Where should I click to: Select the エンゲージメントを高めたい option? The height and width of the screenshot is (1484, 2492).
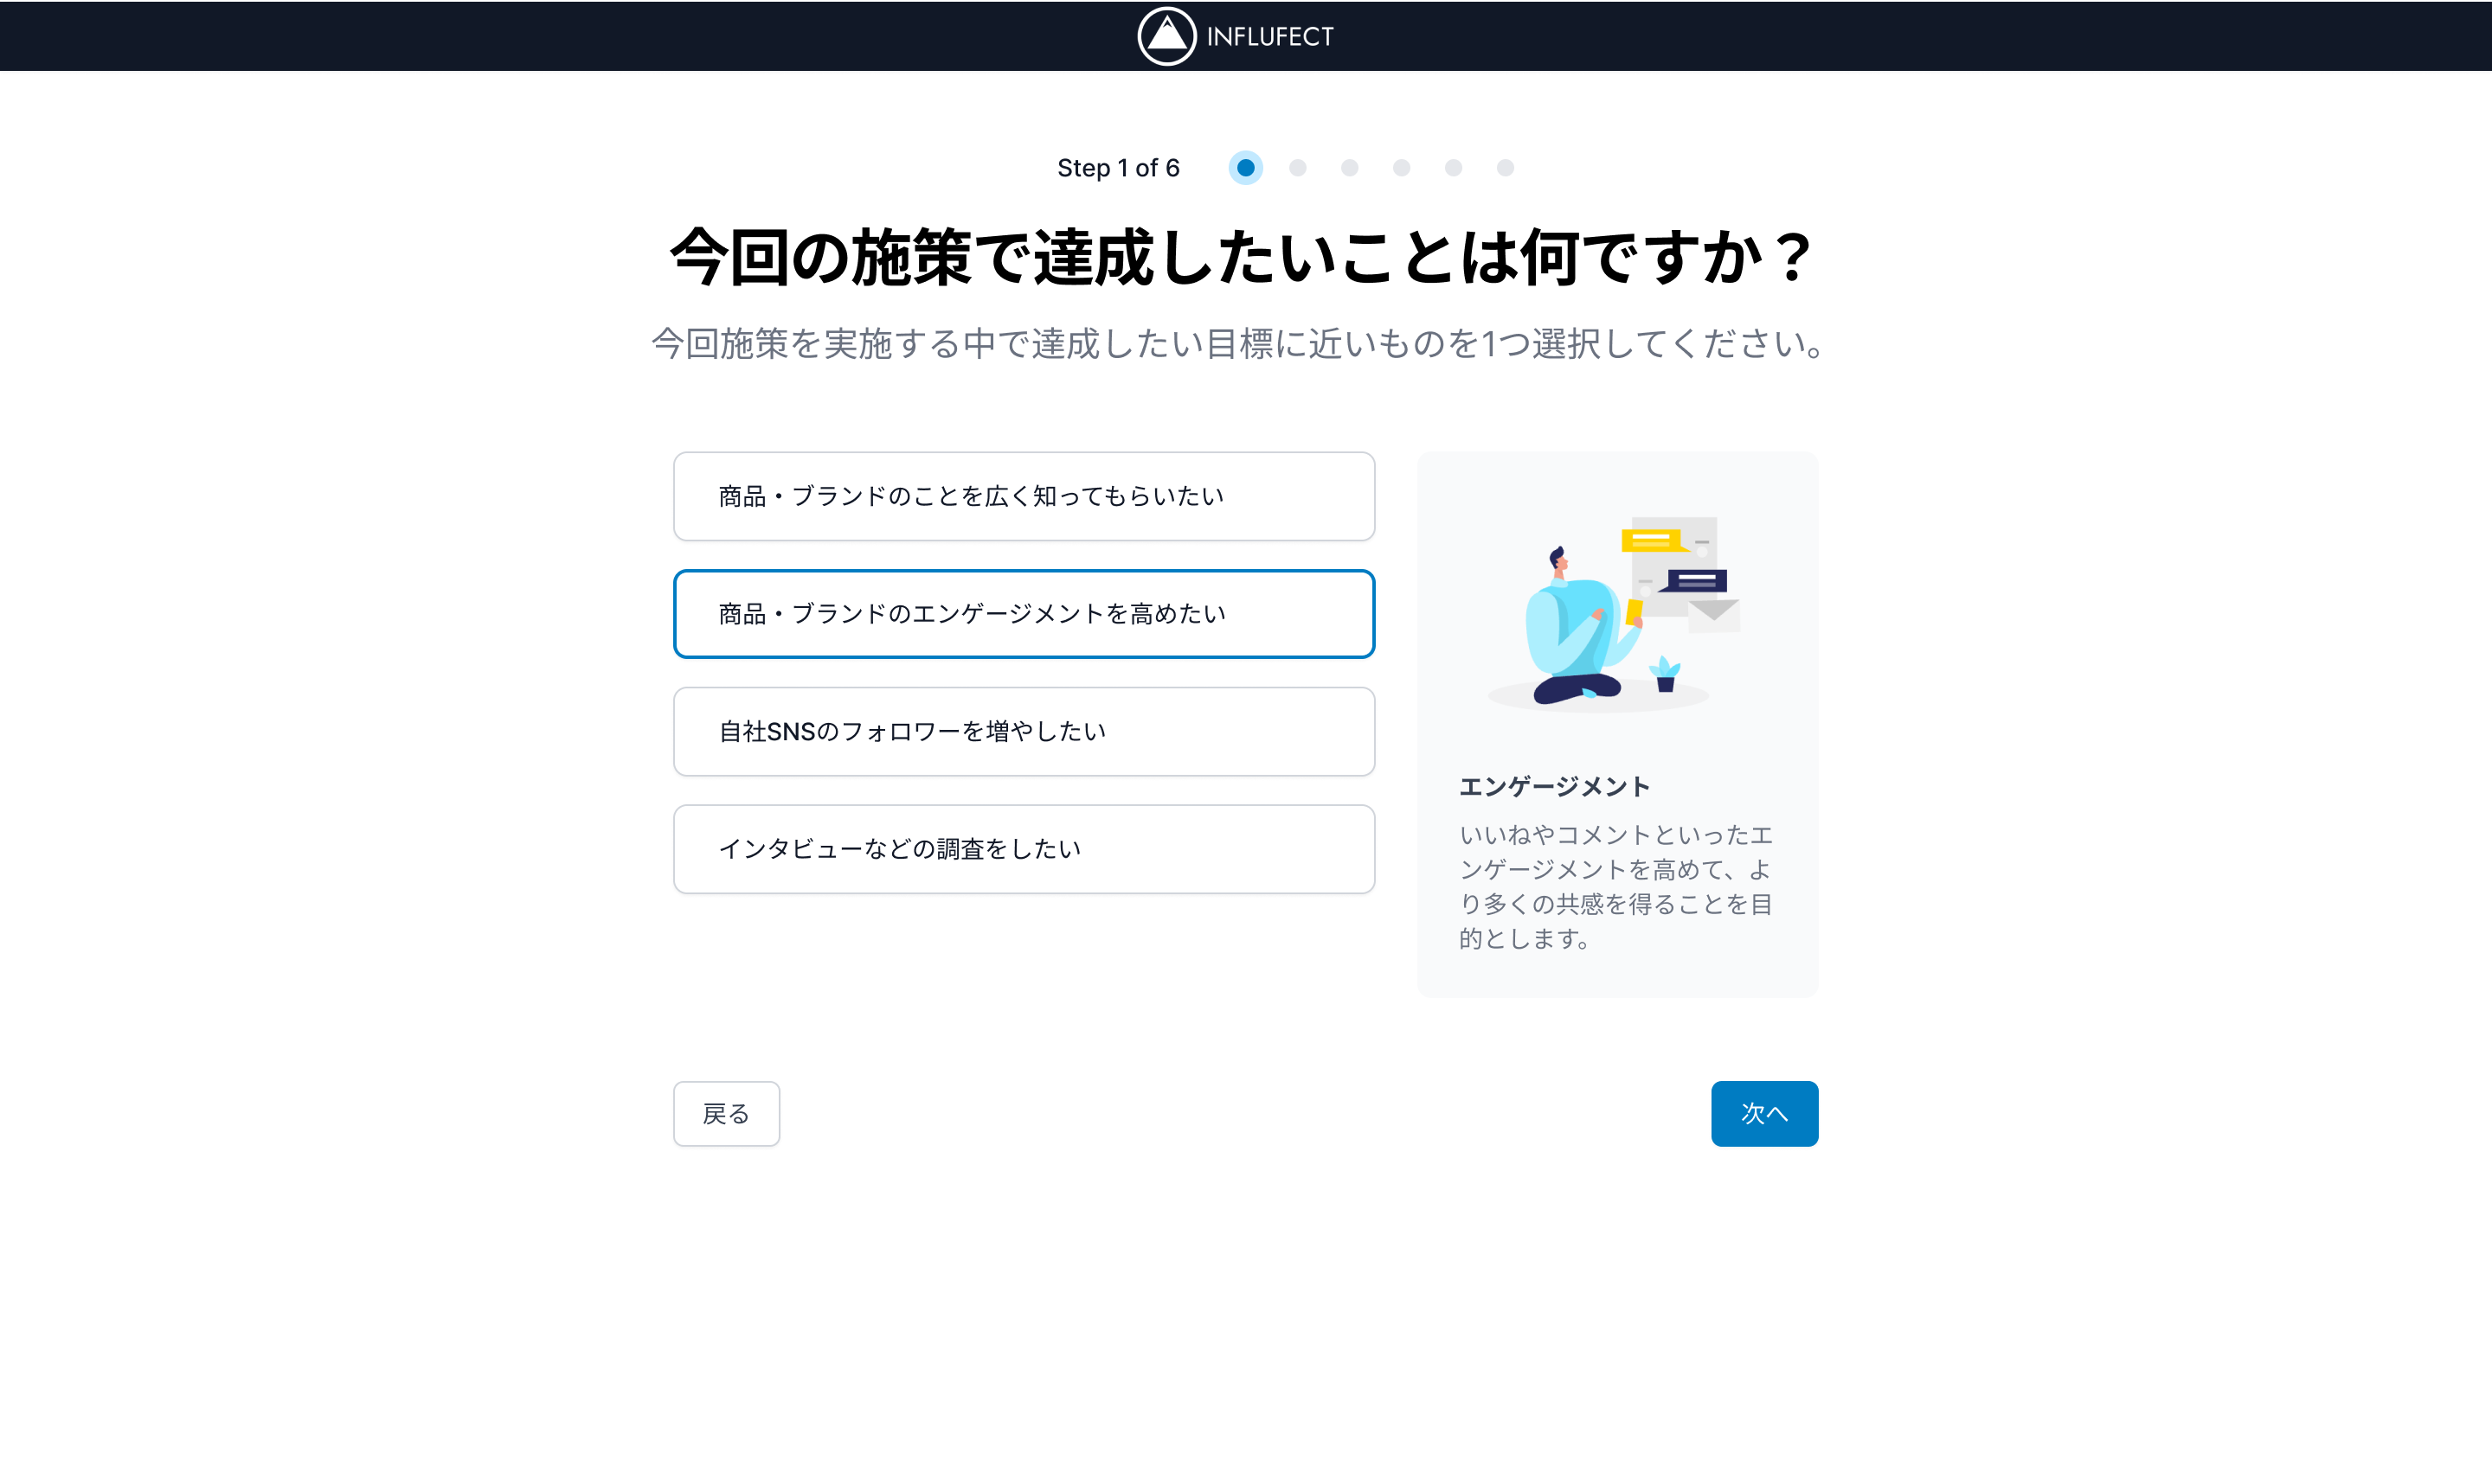[1024, 614]
